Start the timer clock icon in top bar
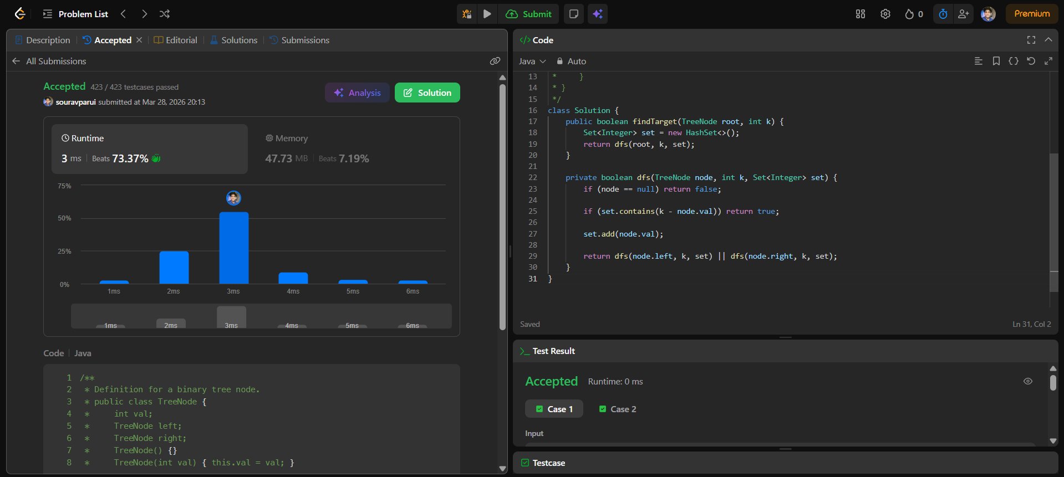1064x477 pixels. 943,14
